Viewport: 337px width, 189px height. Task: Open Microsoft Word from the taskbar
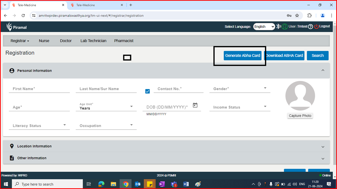(186, 184)
